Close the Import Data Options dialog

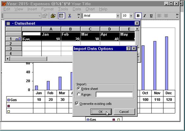pos(134,48)
